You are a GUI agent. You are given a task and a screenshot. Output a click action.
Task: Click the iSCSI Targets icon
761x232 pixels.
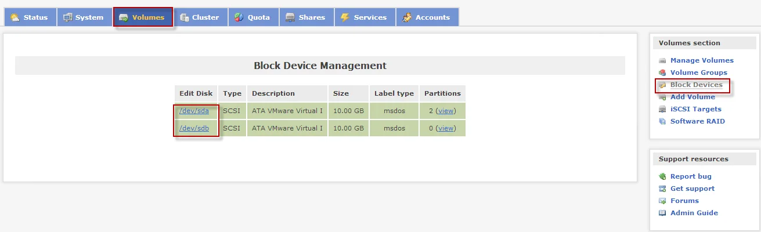pos(662,109)
